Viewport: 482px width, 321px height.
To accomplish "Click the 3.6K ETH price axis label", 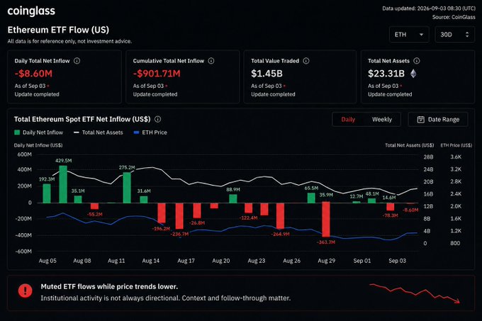I will (456, 157).
